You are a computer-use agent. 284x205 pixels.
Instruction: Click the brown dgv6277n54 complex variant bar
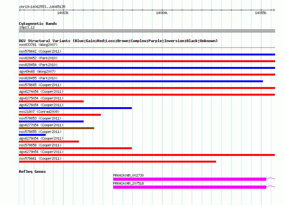pos(56,128)
